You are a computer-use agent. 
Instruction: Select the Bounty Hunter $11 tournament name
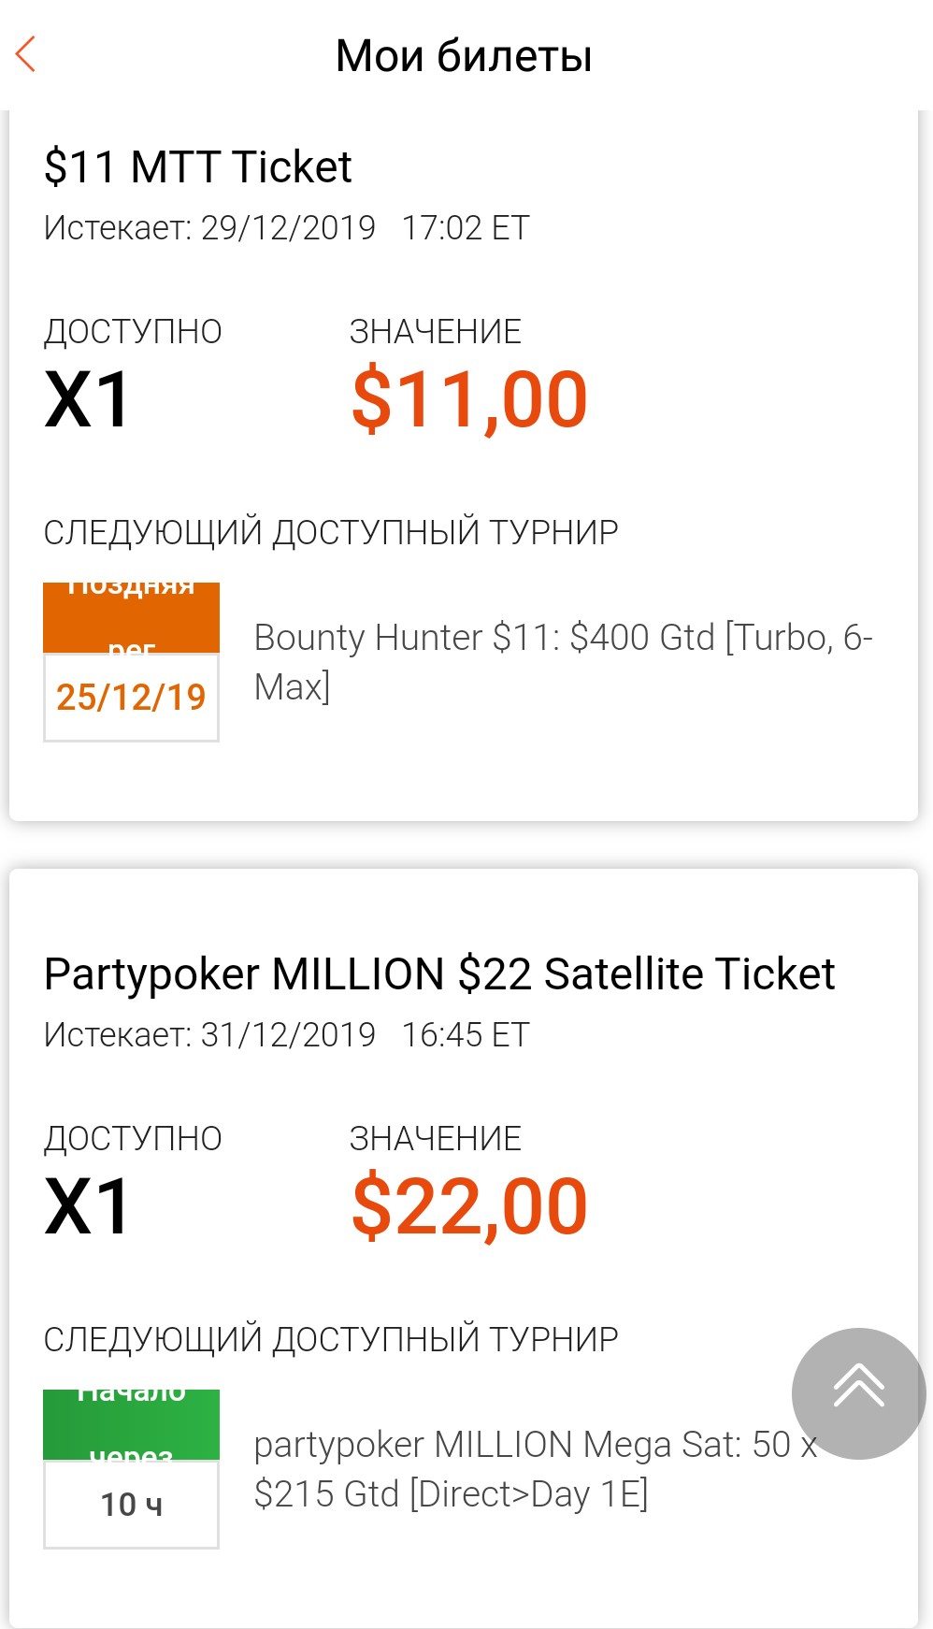pyautogui.click(x=563, y=661)
